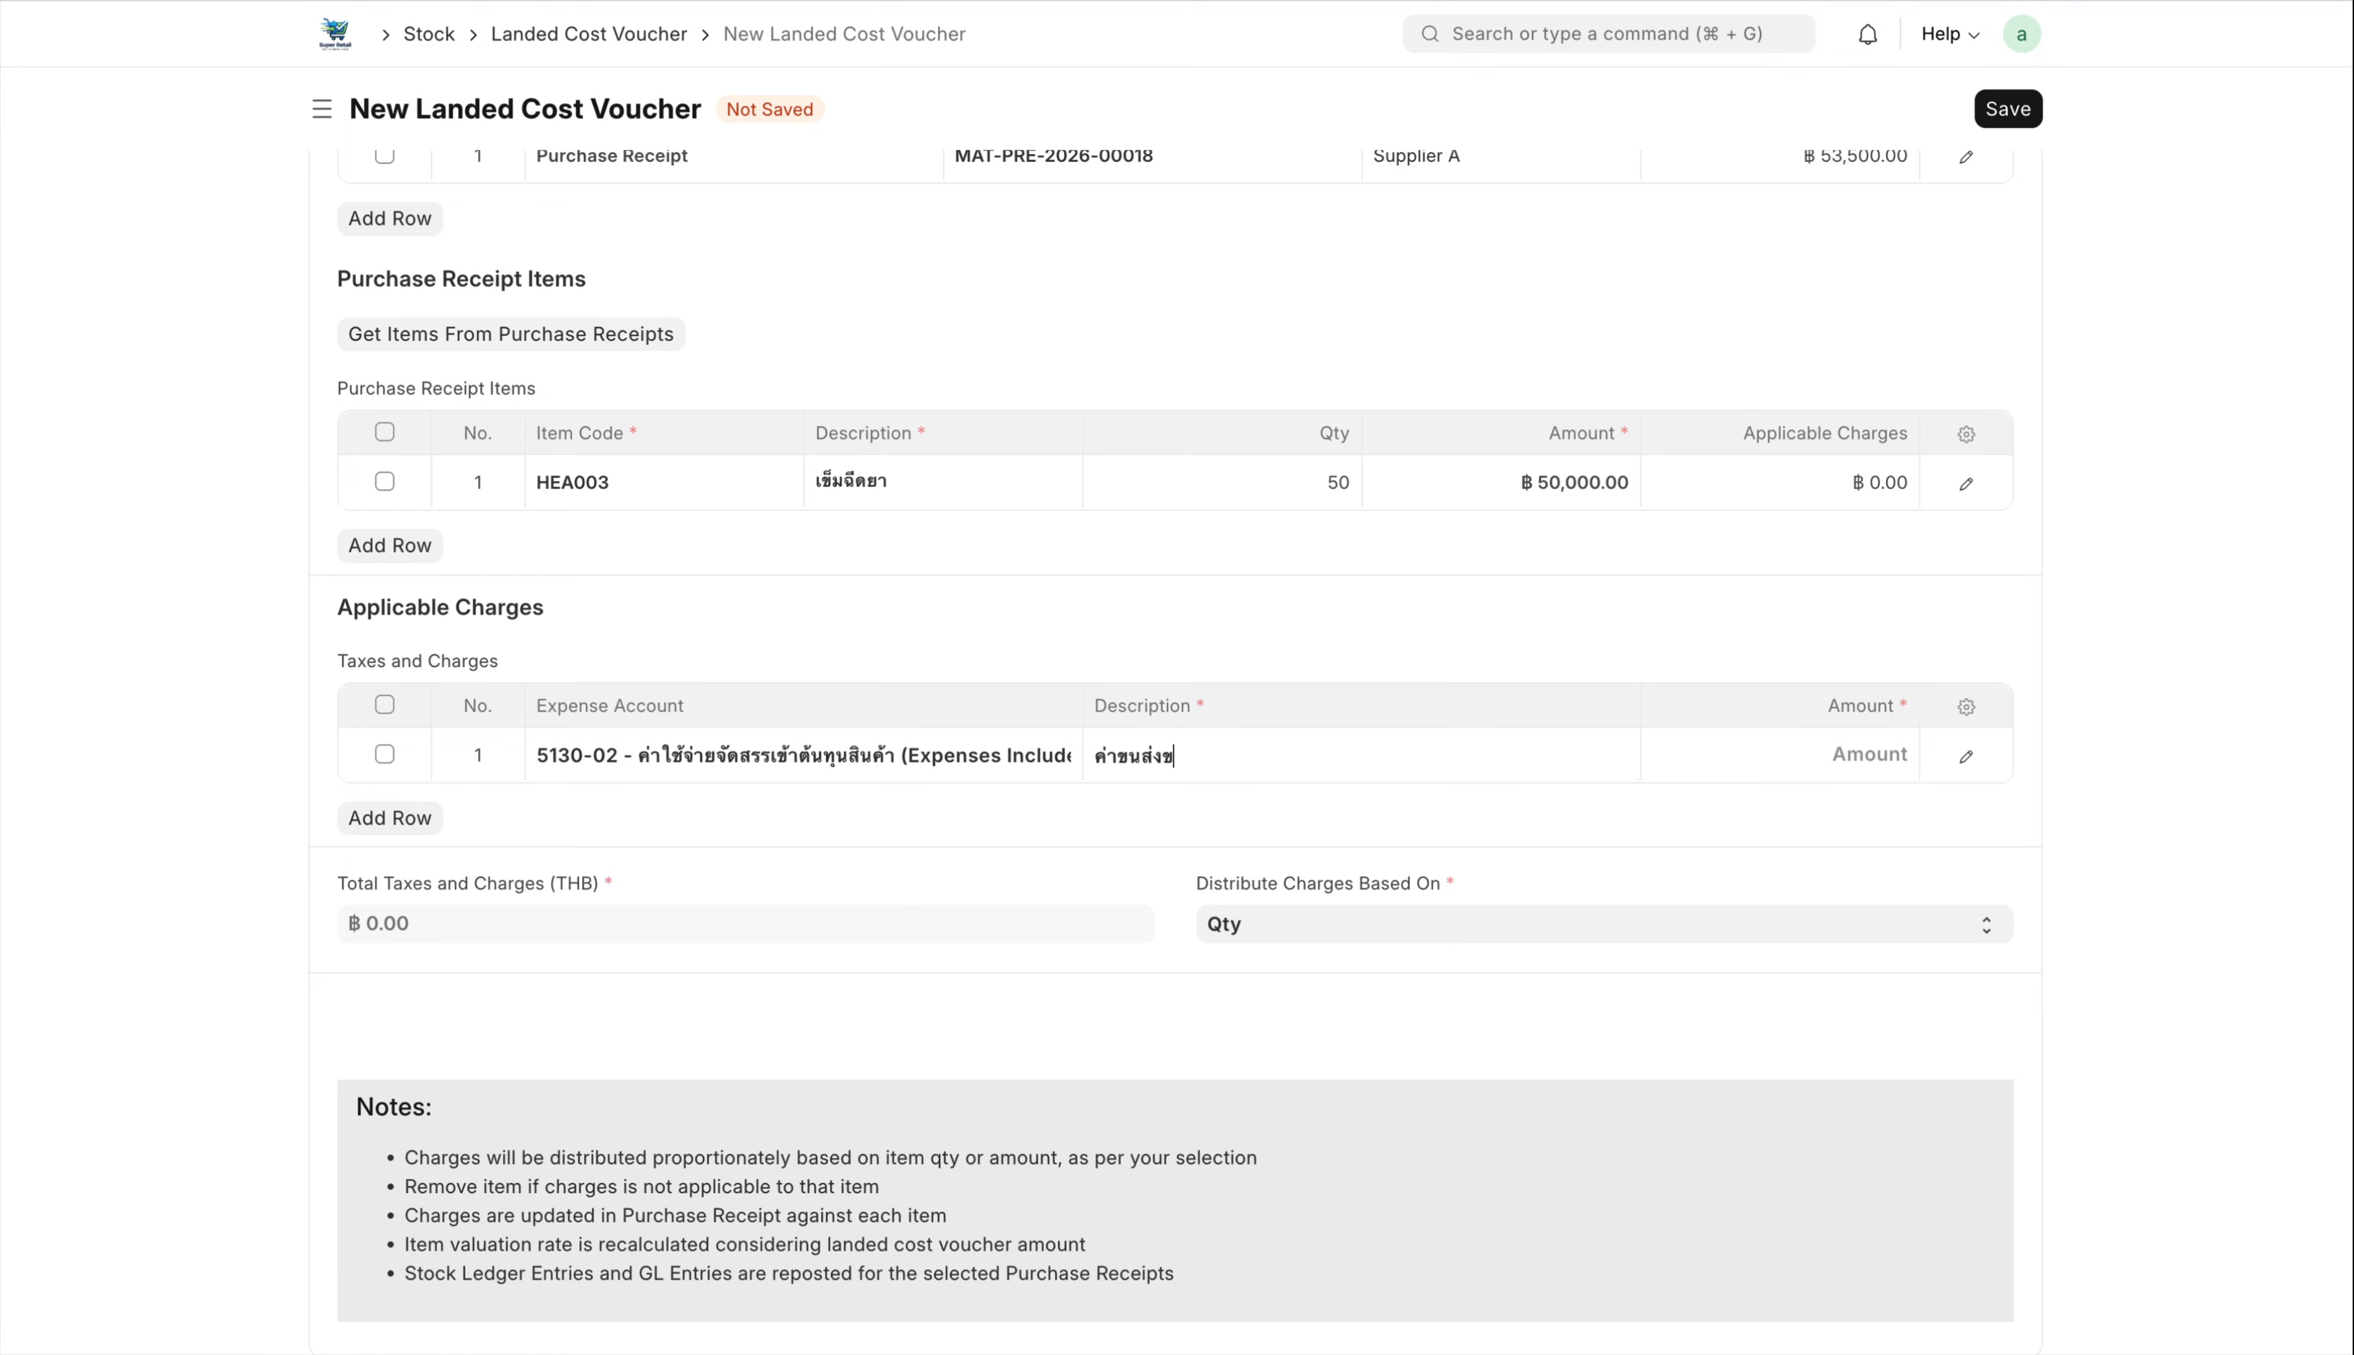Expand the Help menu
Image resolution: width=2354 pixels, height=1355 pixels.
[1951, 34]
